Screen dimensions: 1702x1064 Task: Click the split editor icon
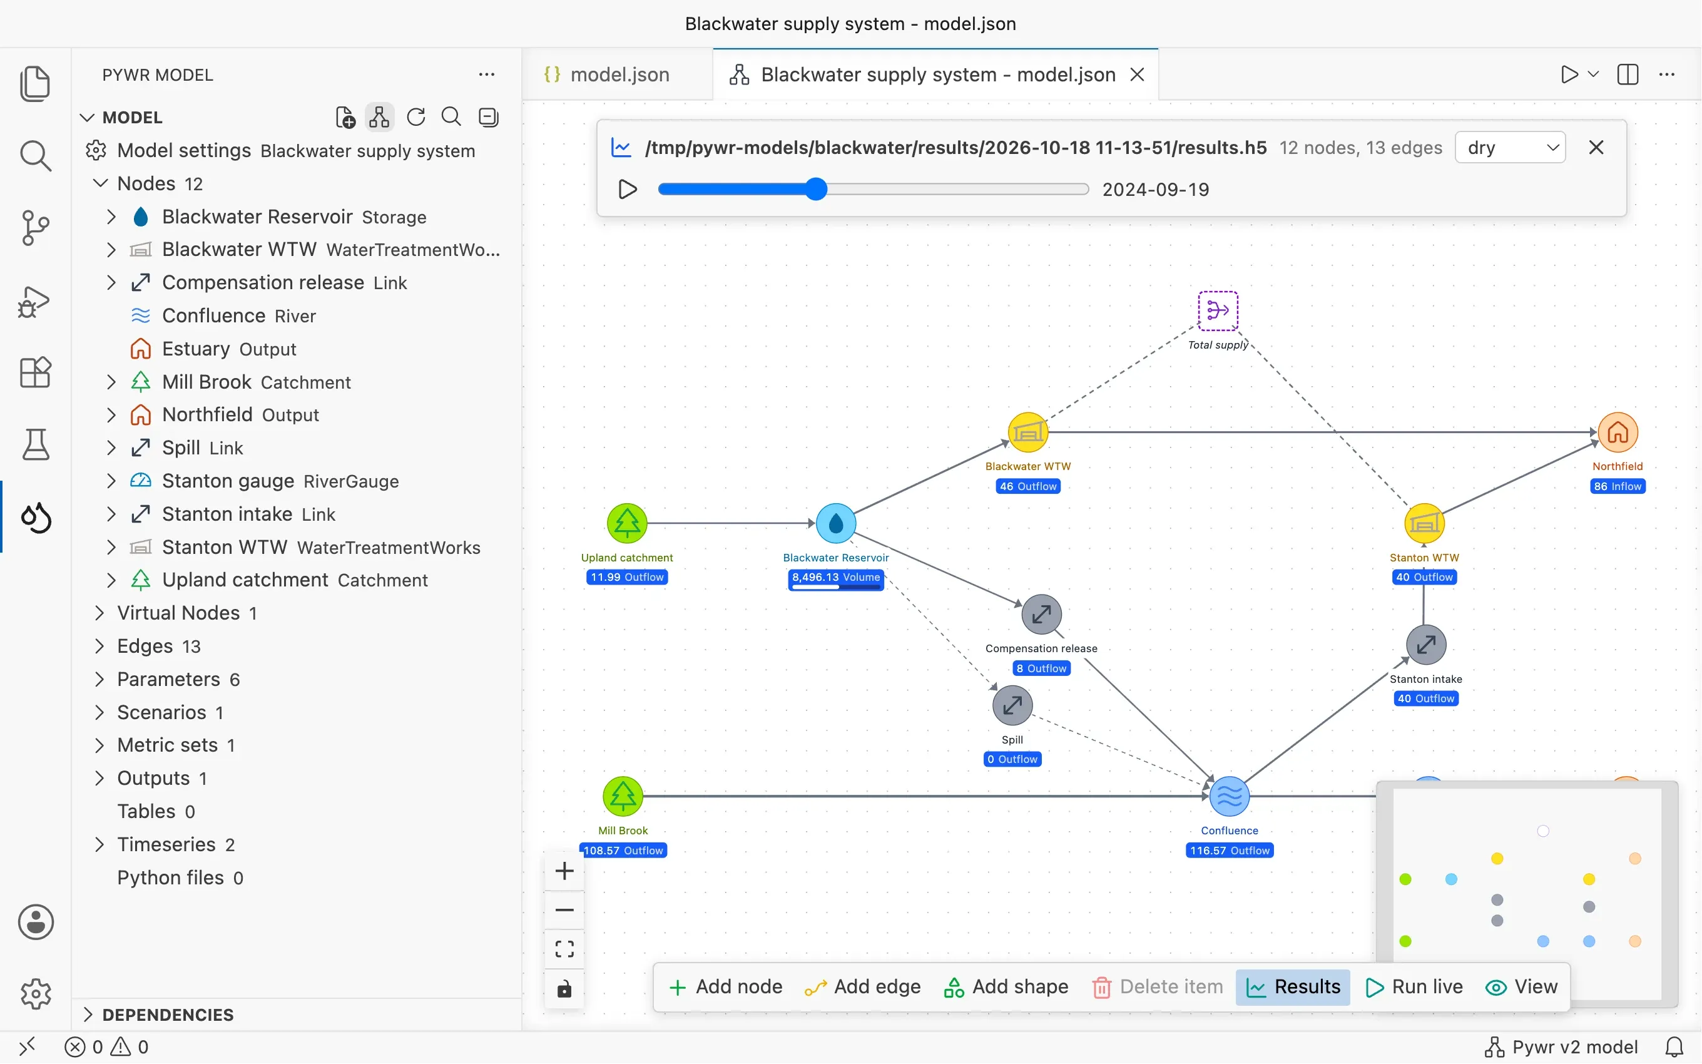coord(1628,74)
